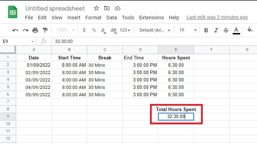
Task: Click the formula bar showing 32:30:00
Action: [x=154, y=41]
